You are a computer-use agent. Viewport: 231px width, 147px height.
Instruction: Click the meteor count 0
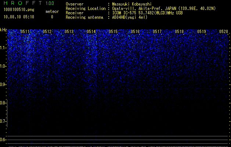point(52,17)
